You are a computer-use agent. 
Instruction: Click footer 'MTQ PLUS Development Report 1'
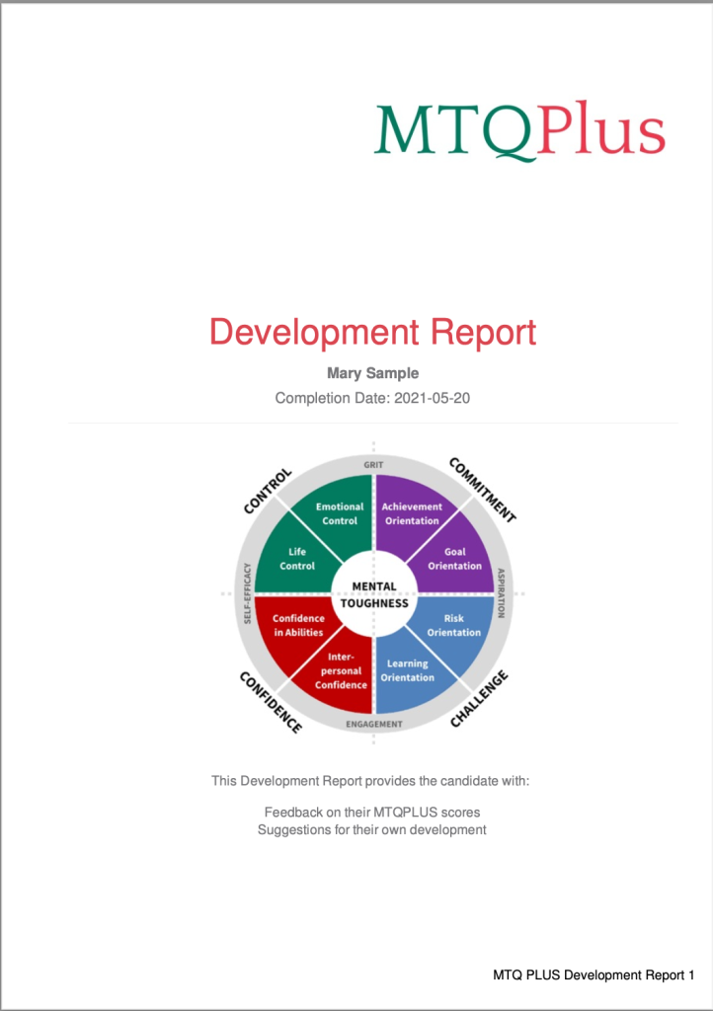(594, 975)
